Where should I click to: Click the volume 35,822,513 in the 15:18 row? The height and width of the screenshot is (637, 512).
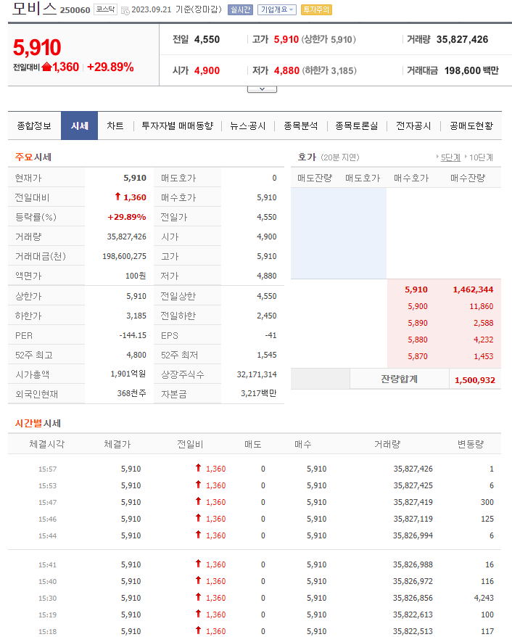413,632
